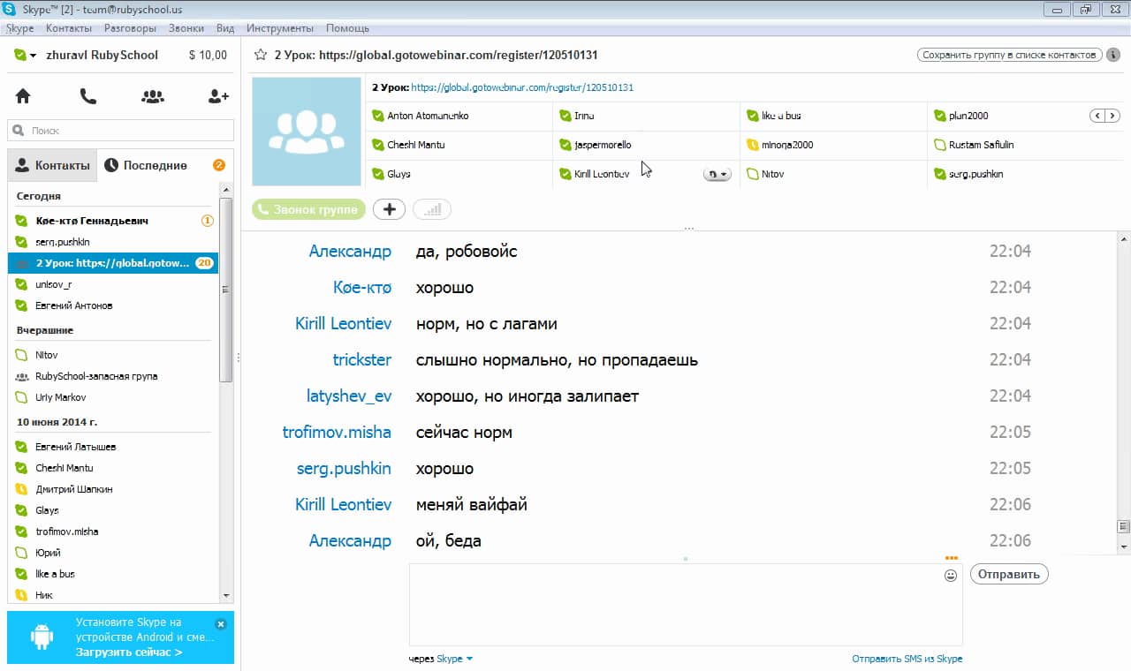Go to Skype Home icon
The width and height of the screenshot is (1131, 671).
tap(23, 96)
